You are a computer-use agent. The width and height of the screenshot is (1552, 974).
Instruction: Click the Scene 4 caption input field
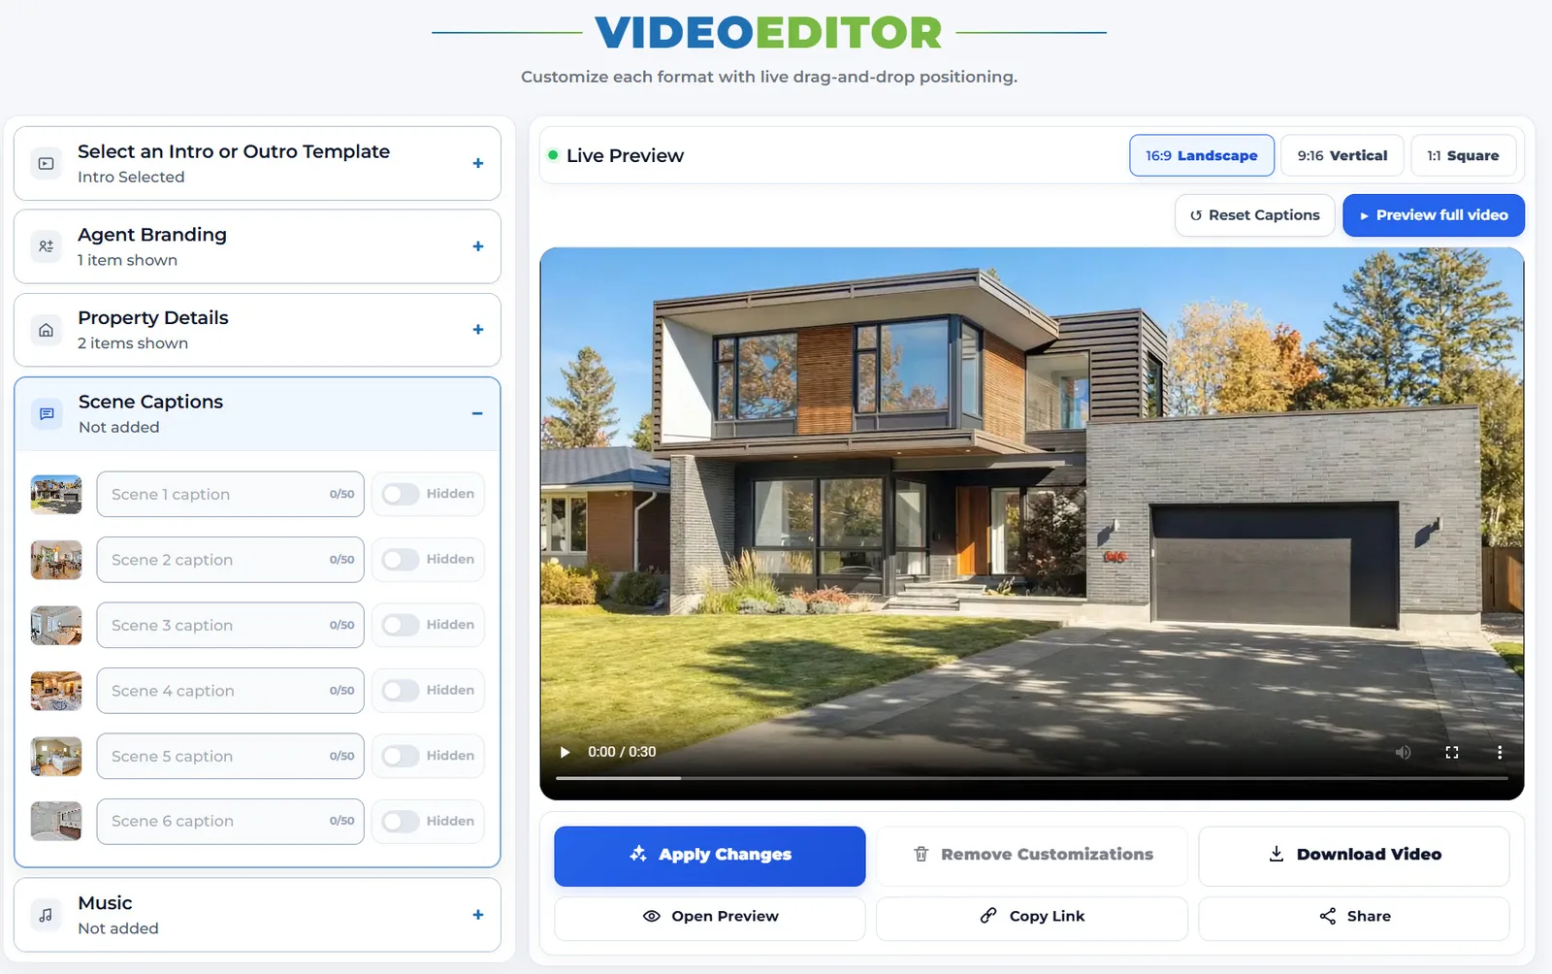tap(231, 691)
